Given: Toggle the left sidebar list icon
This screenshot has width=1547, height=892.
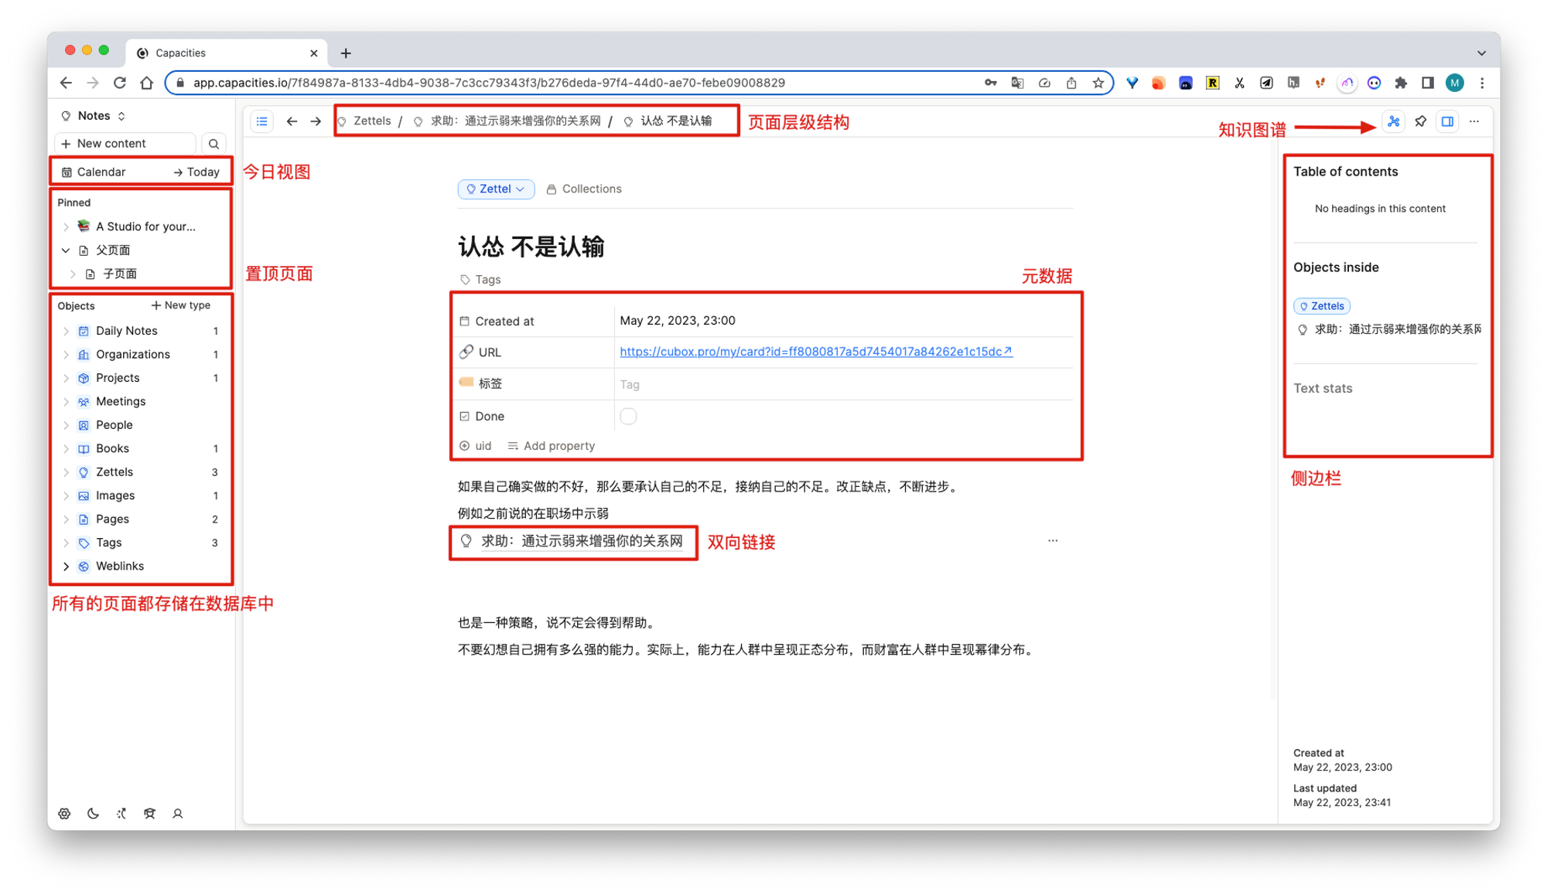Looking at the screenshot, I should 262,121.
